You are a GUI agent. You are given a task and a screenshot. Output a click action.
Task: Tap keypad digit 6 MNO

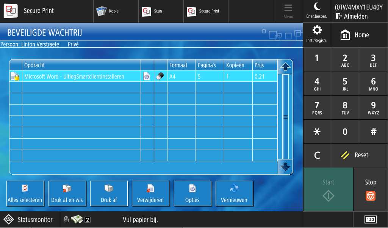[373, 84]
